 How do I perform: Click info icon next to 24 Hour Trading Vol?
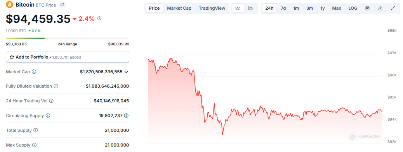click(51, 101)
